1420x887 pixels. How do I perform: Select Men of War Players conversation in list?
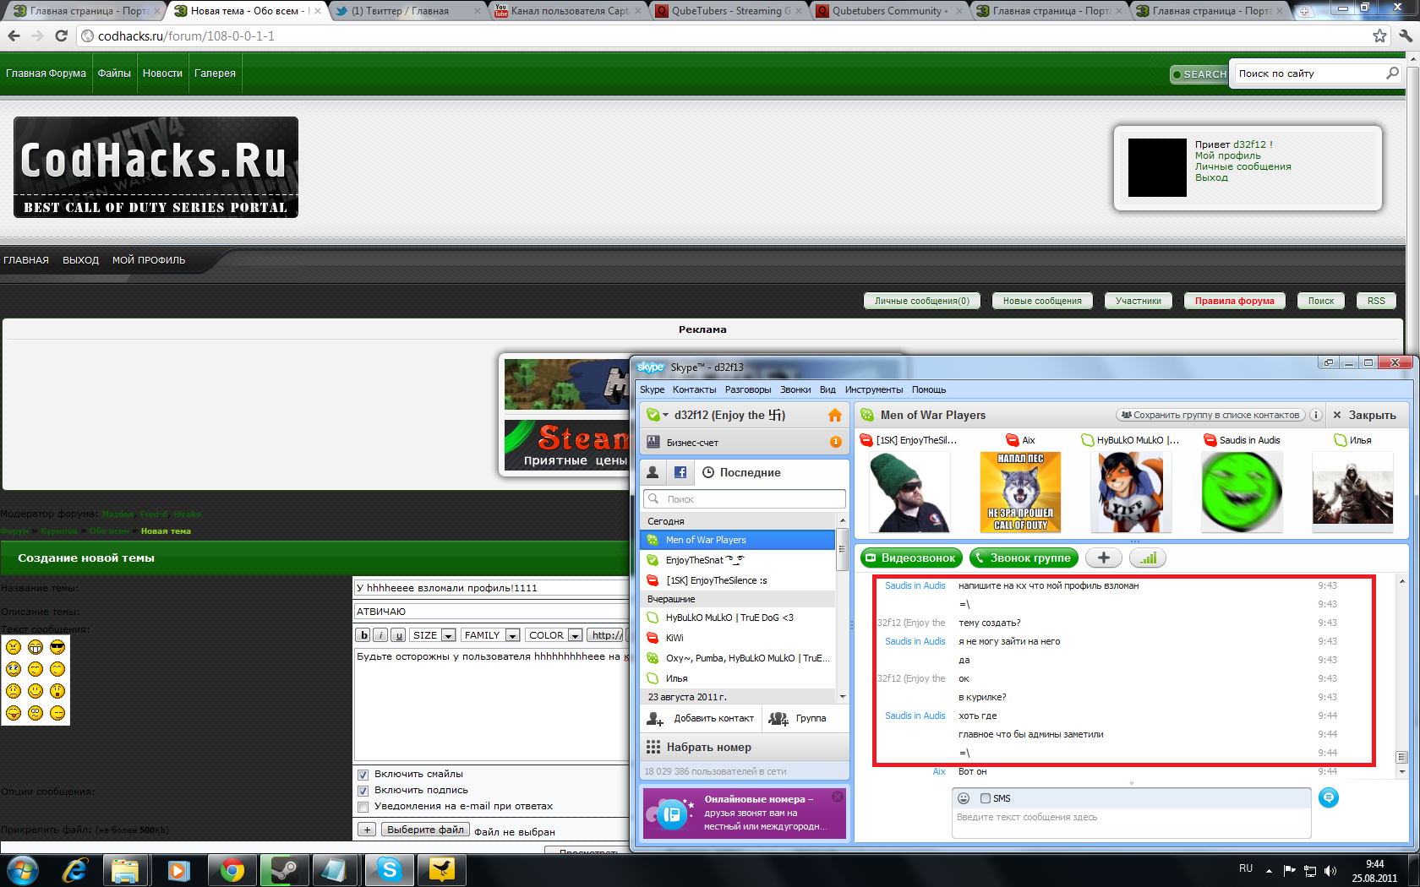pyautogui.click(x=738, y=540)
